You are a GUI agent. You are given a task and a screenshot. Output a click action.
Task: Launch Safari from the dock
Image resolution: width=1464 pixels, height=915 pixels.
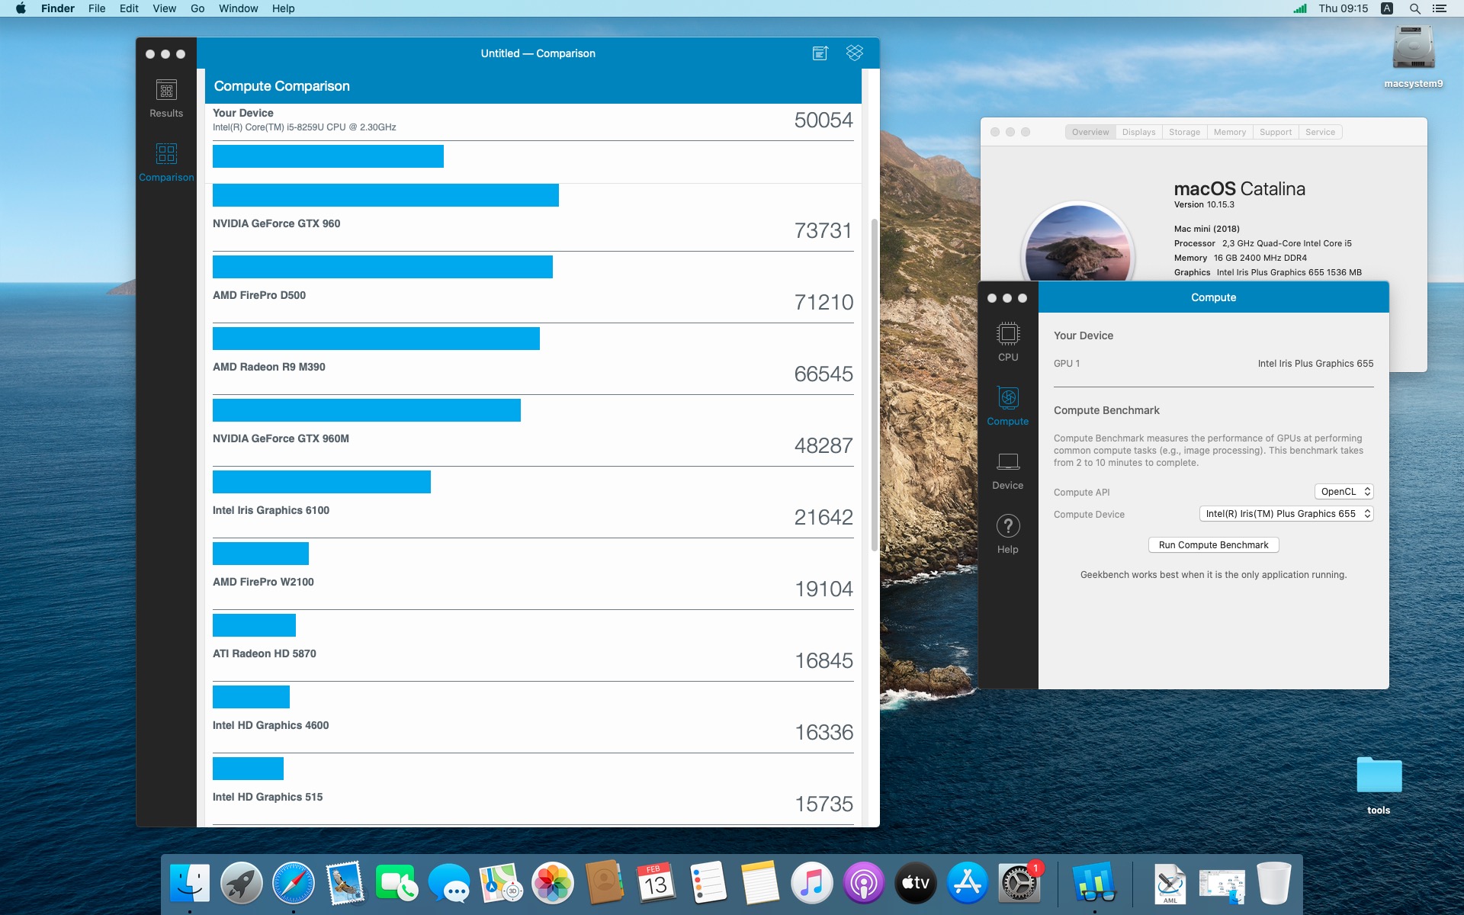[294, 884]
